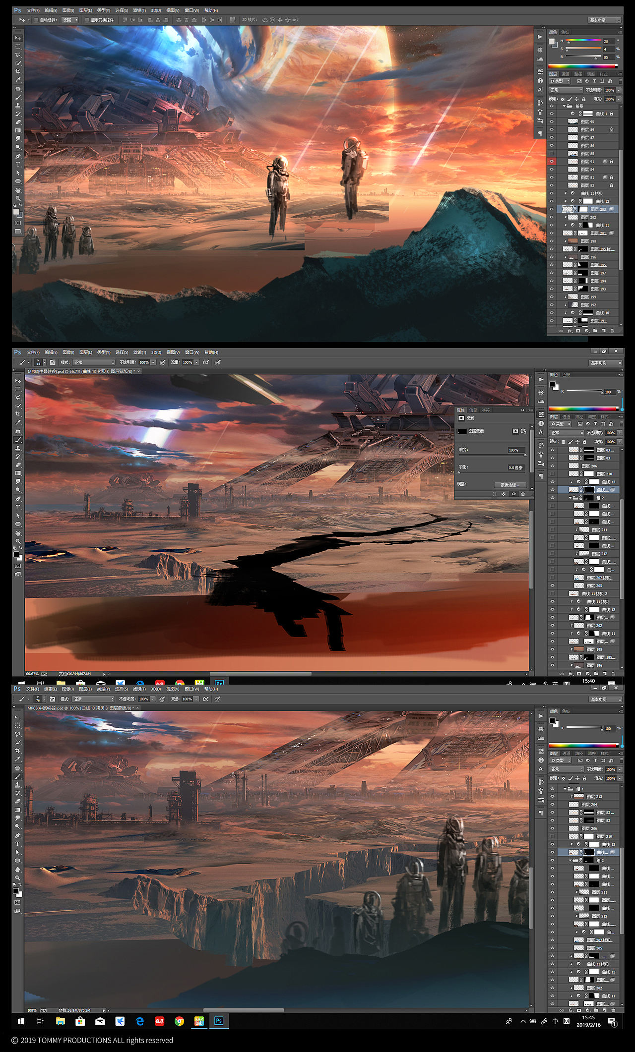Select the Eraser tool in bottom window

[18, 802]
